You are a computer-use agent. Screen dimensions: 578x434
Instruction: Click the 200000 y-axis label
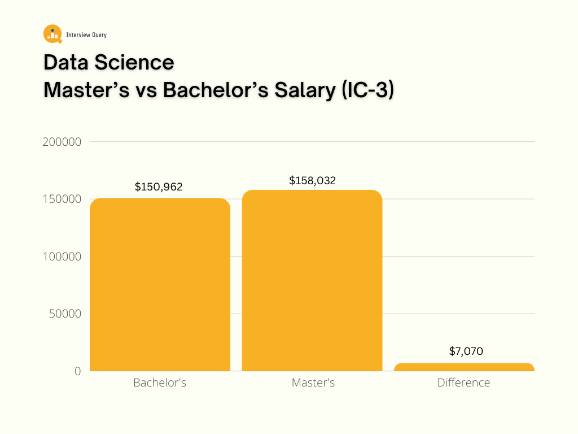pos(62,141)
